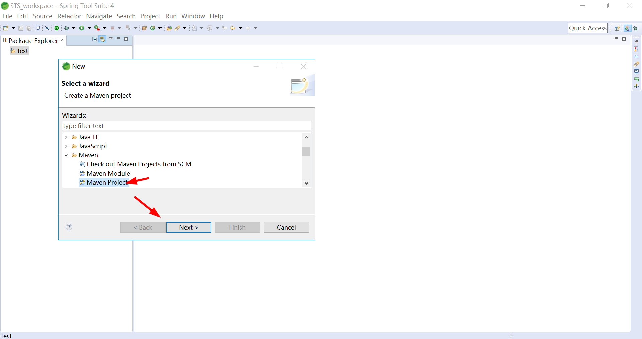The height and width of the screenshot is (339, 642).
Task: Open the Search icon dropdown arrow
Action: click(185, 28)
